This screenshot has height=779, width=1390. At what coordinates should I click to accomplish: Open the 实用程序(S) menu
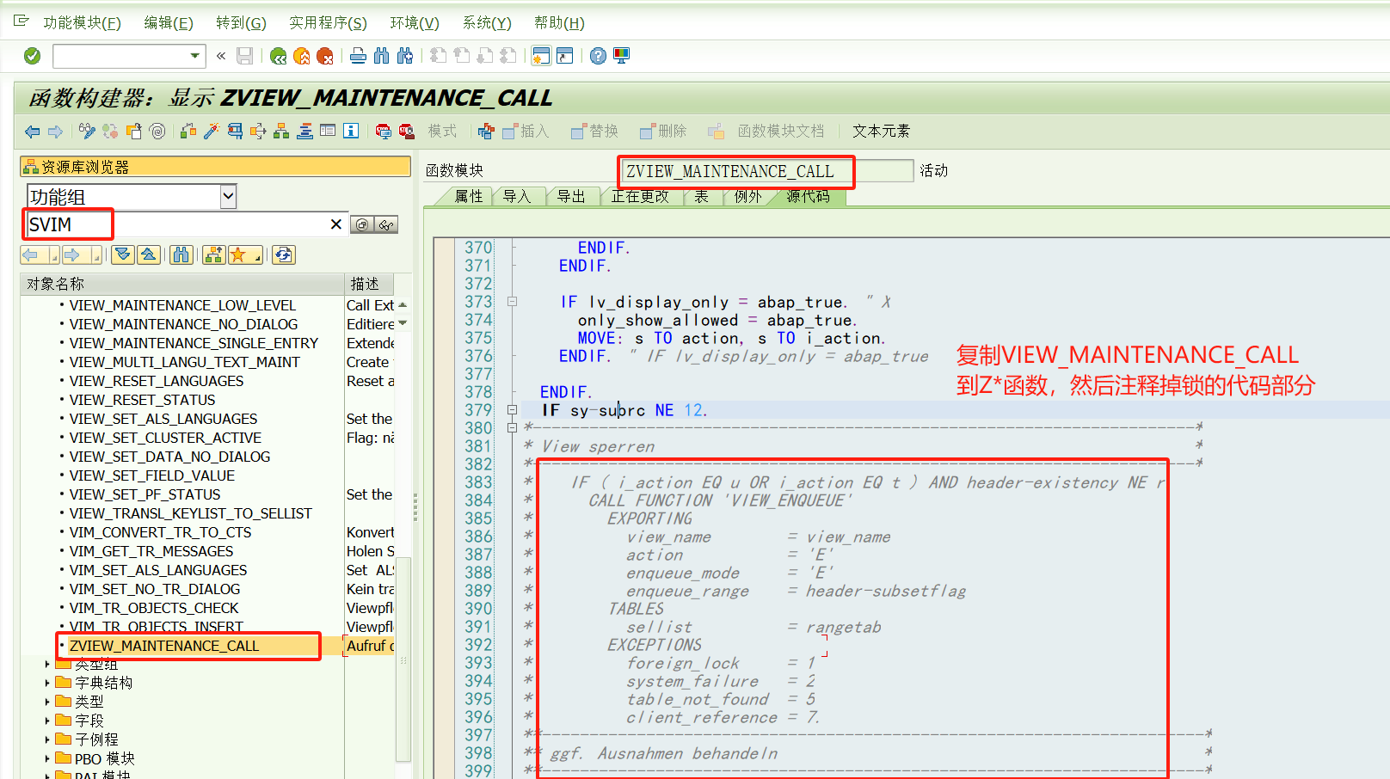point(328,23)
